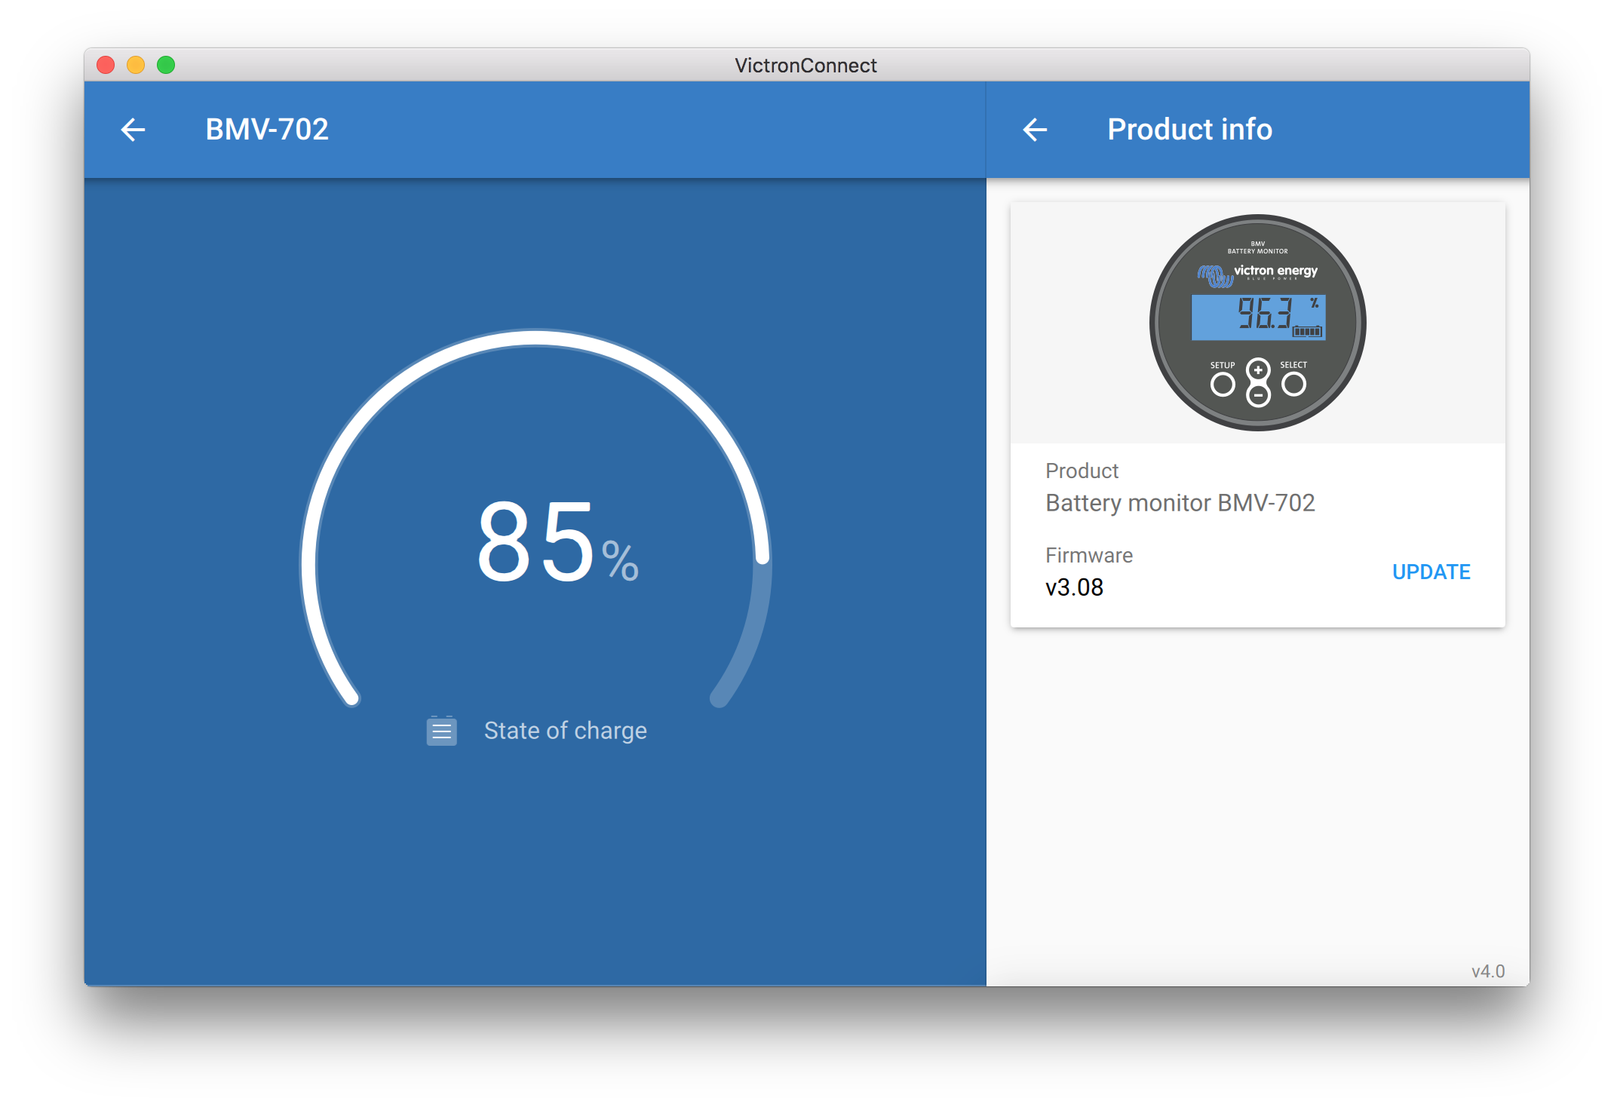Click the State of charge label
Viewport: 1614px width, 1107px height.
pyautogui.click(x=565, y=731)
